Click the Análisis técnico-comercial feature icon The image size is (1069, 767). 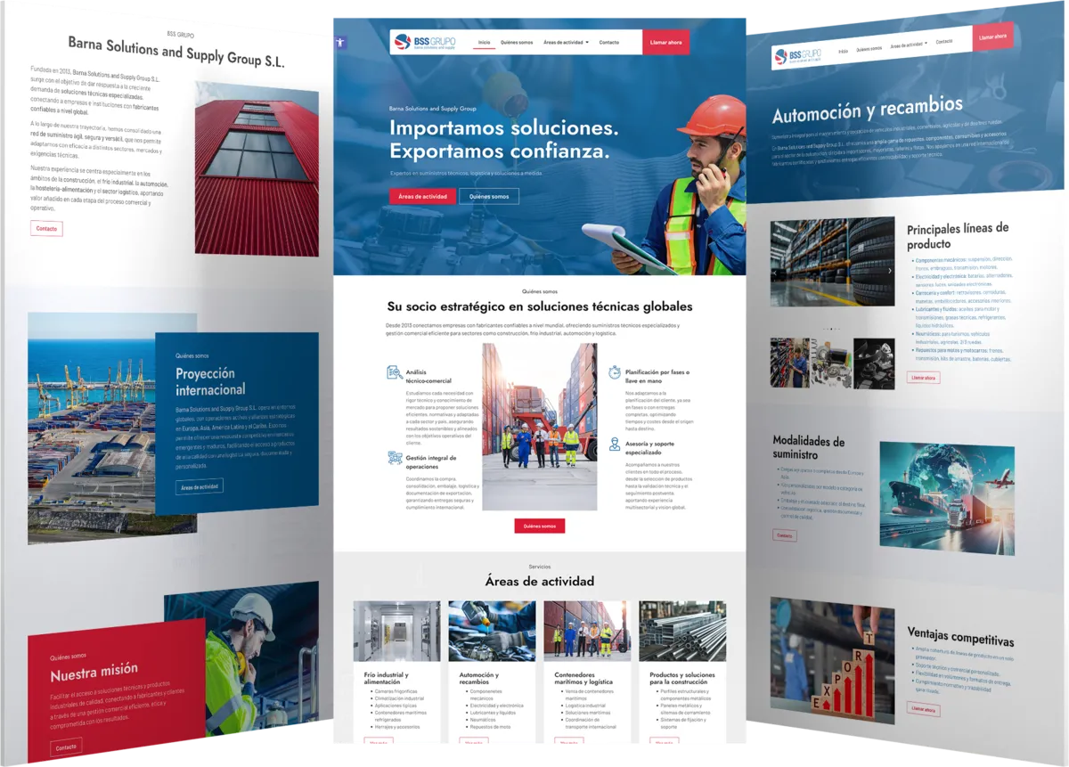click(394, 372)
